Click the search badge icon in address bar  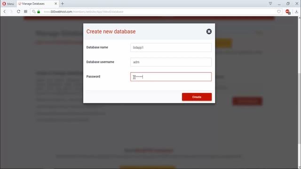[34, 11]
